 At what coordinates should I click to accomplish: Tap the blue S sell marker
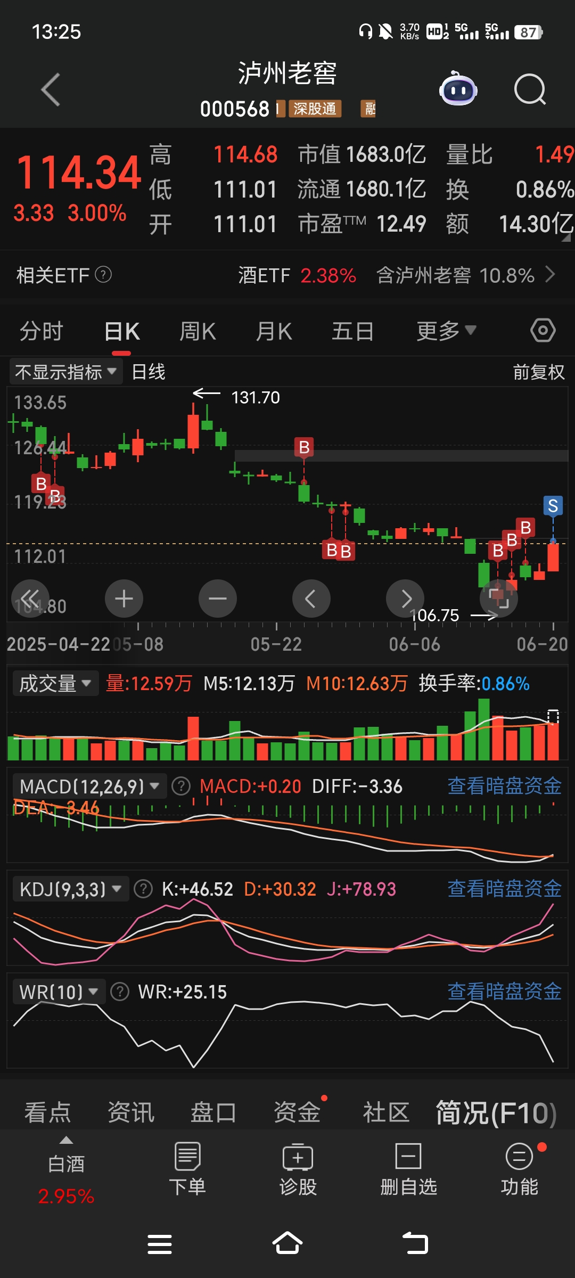[553, 506]
